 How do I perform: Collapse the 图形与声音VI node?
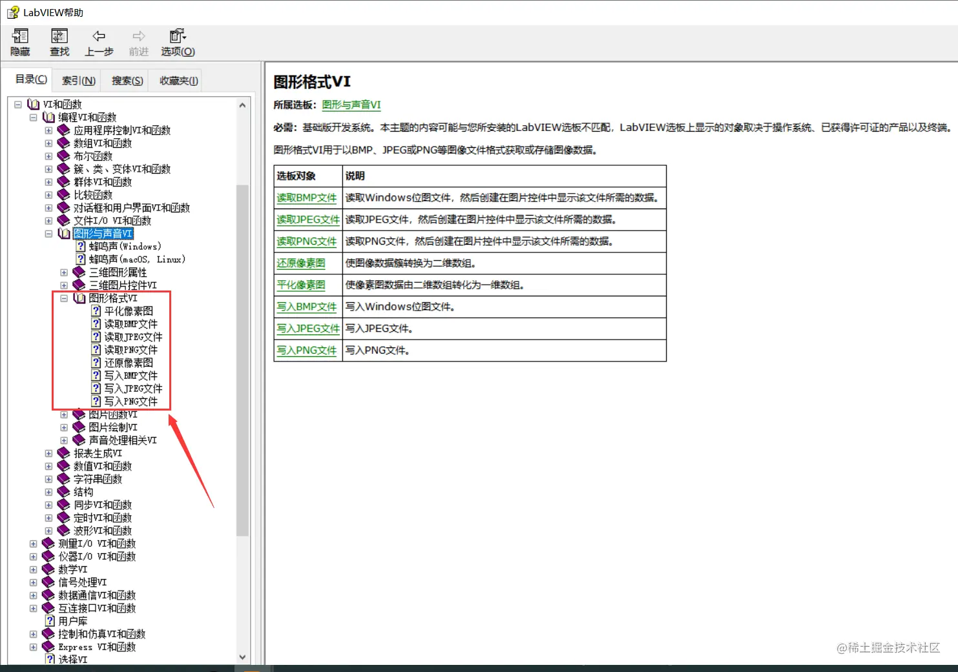tap(48, 234)
